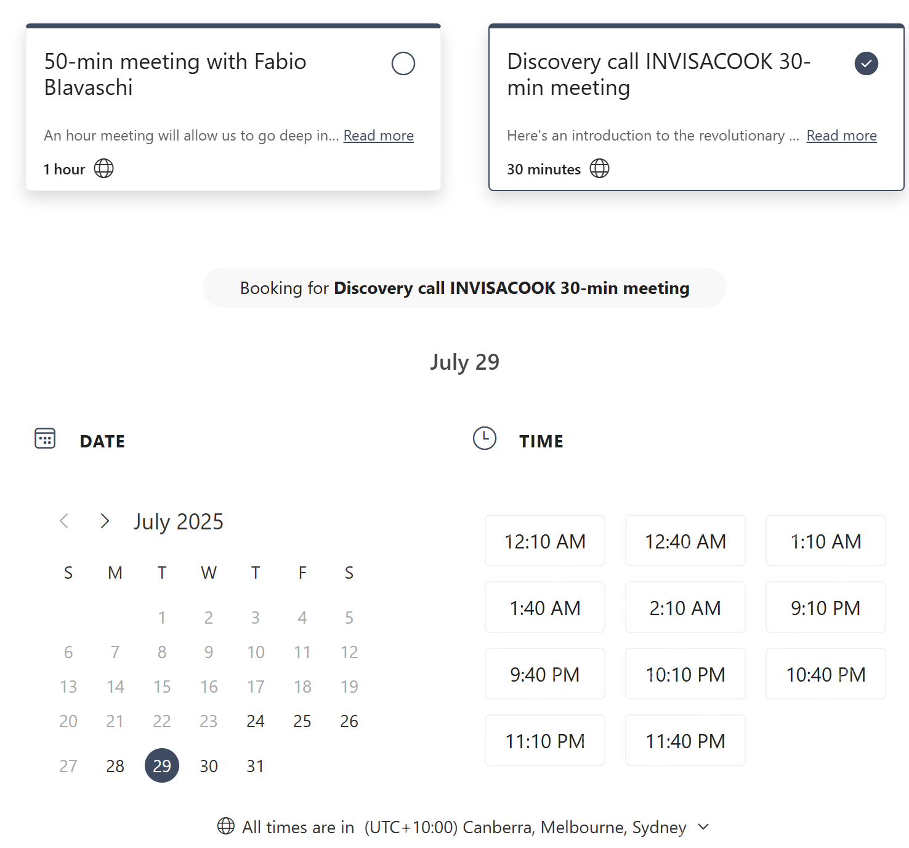Click the globe icon before All times are in
Image resolution: width=909 pixels, height=848 pixels.
(x=226, y=826)
